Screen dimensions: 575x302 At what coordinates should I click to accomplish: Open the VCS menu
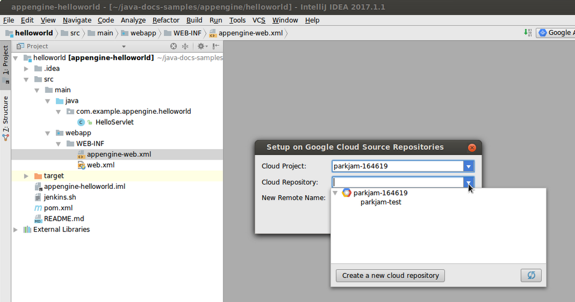(259, 20)
